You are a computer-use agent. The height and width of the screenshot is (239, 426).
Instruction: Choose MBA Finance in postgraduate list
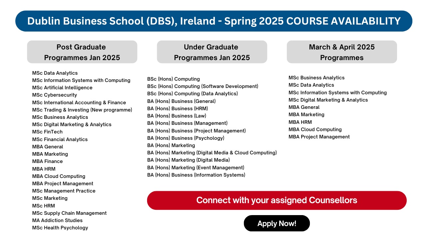point(47,161)
